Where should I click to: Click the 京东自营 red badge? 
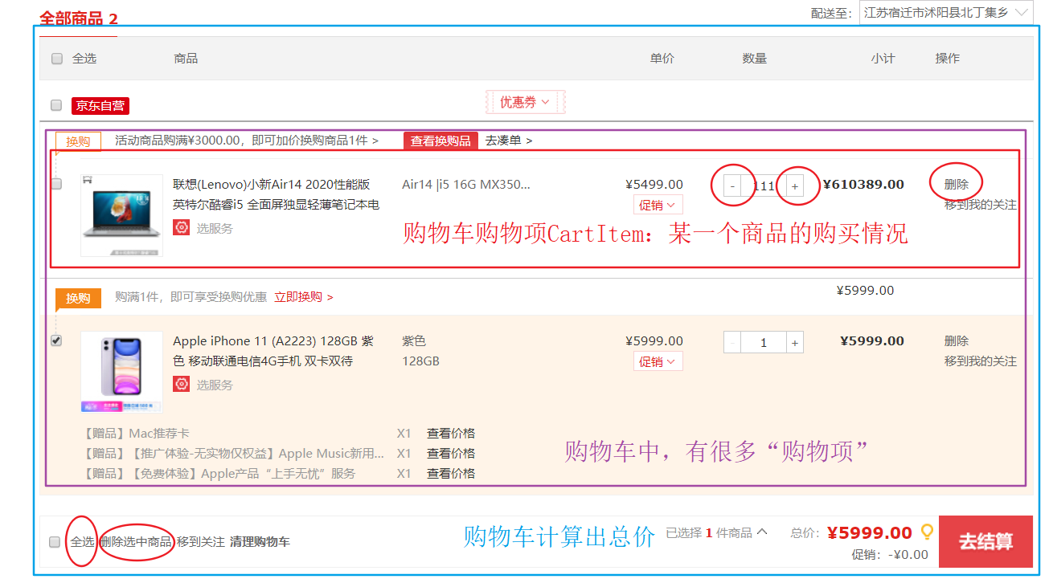point(100,106)
